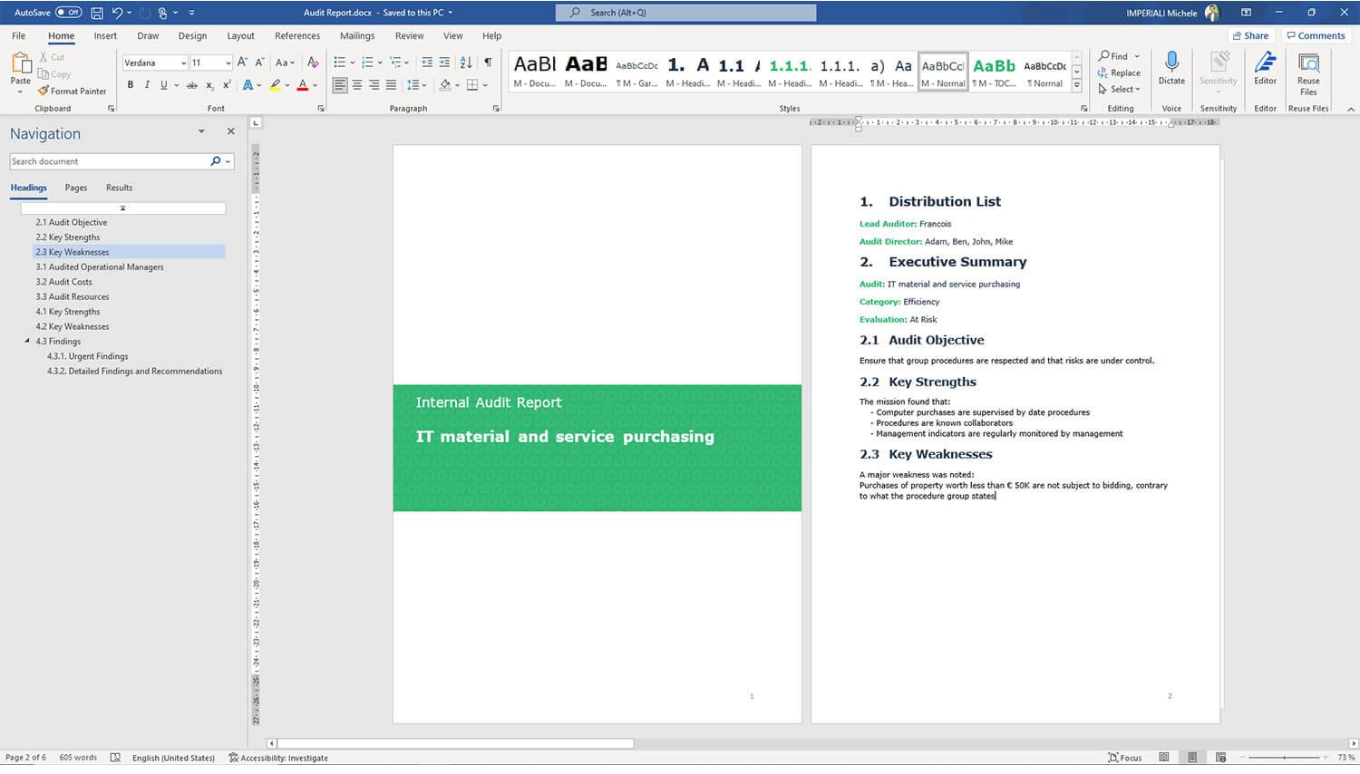Increase font size with the grow icon
This screenshot has height=774, width=1360.
tap(242, 63)
